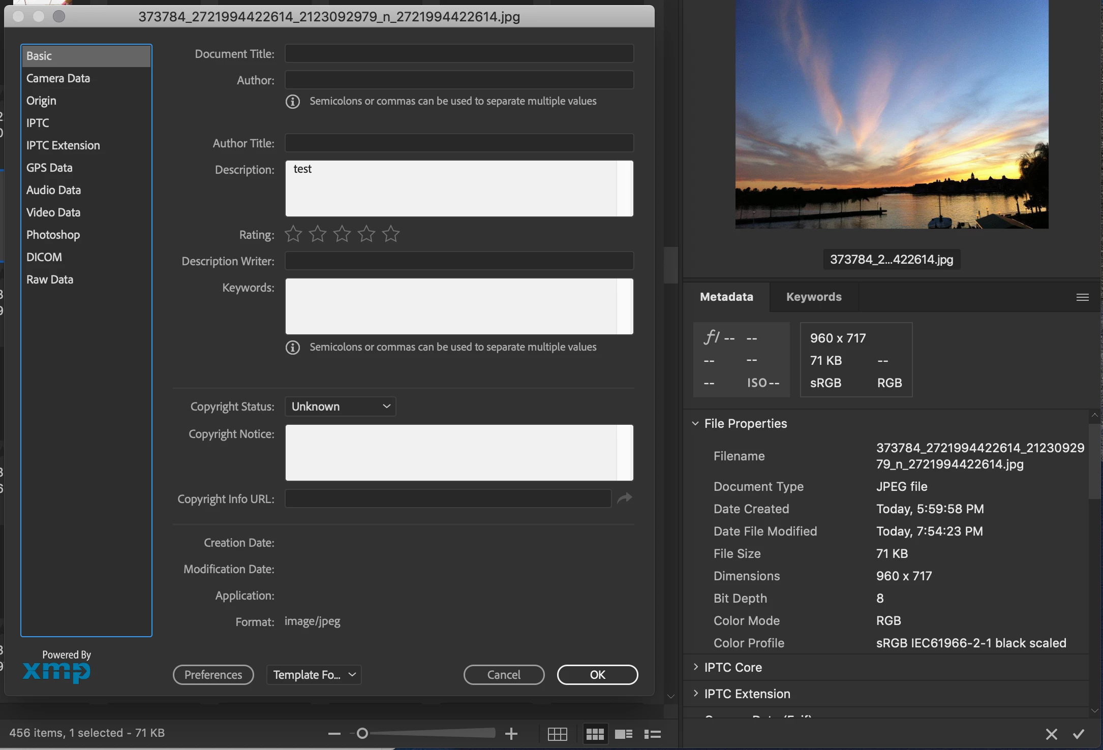Switch to the Keywords tab

(x=813, y=297)
